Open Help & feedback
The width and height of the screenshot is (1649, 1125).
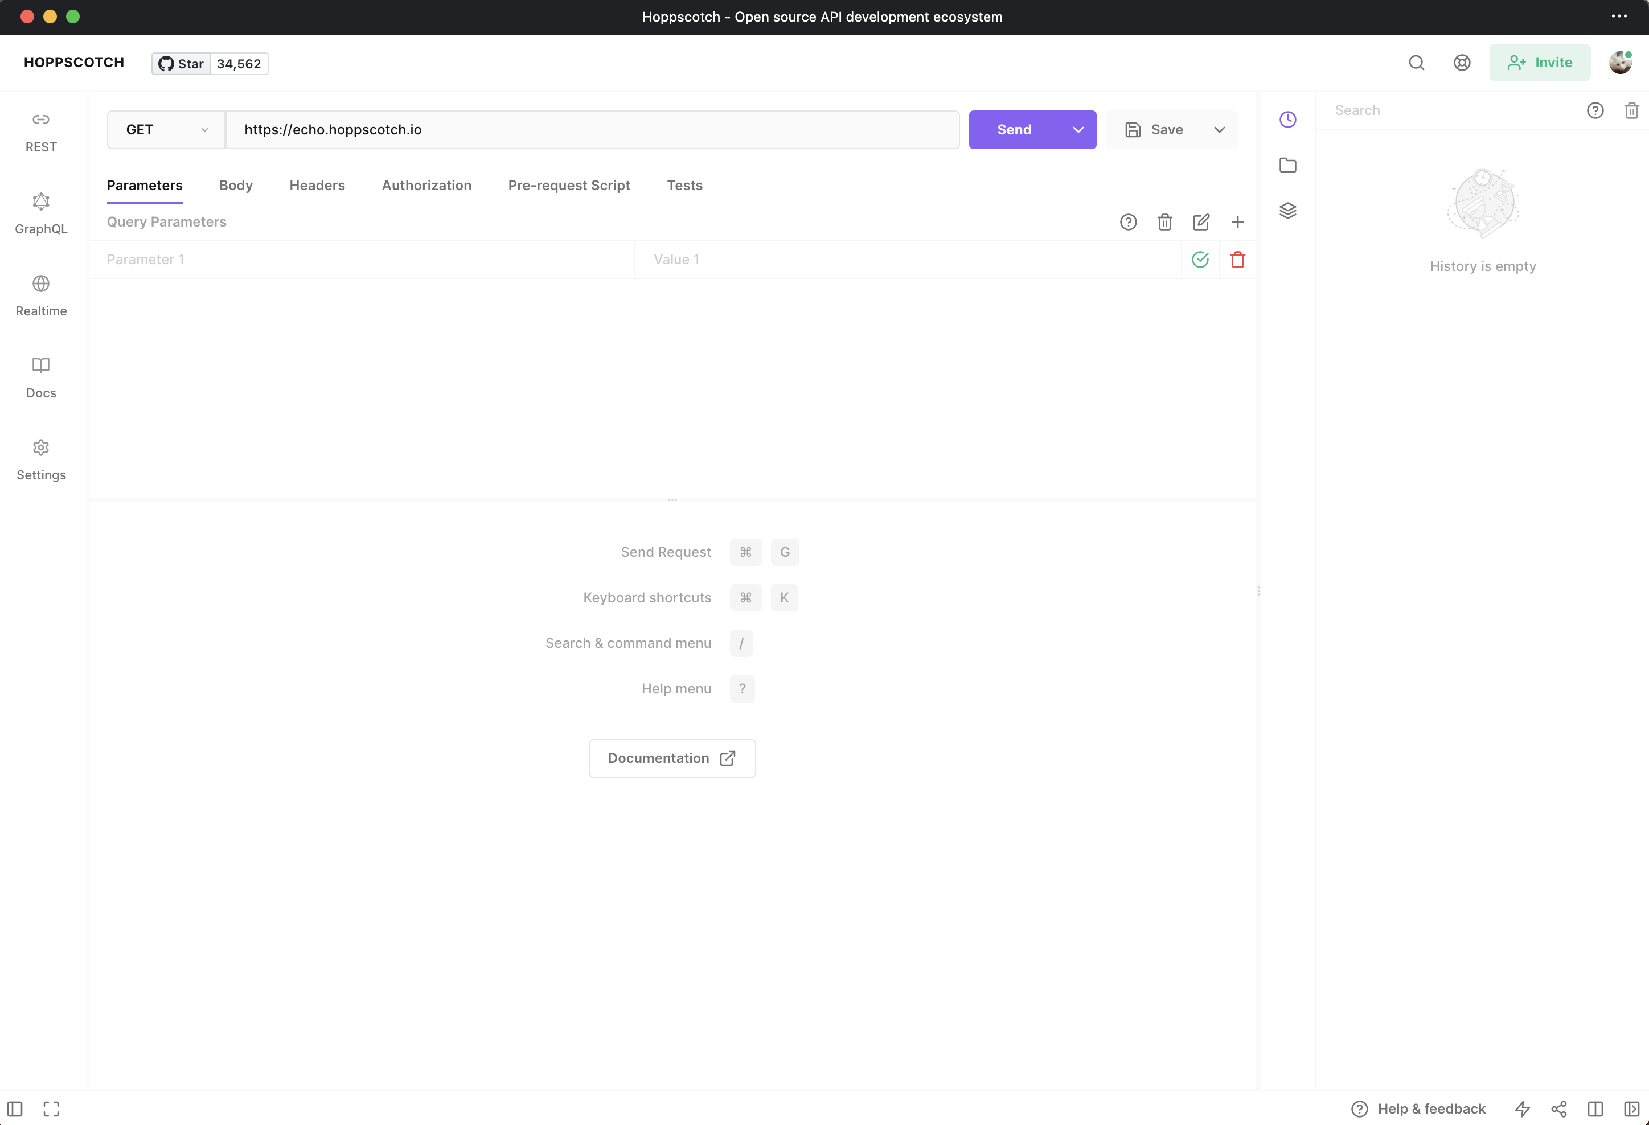1418,1108
